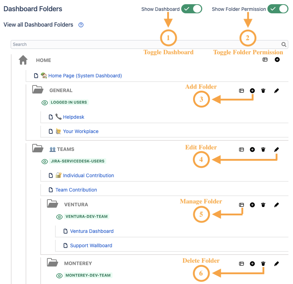Edit the VENTURA folder with pencil icon
Viewport: 293px width, 284px height.
coord(277,205)
